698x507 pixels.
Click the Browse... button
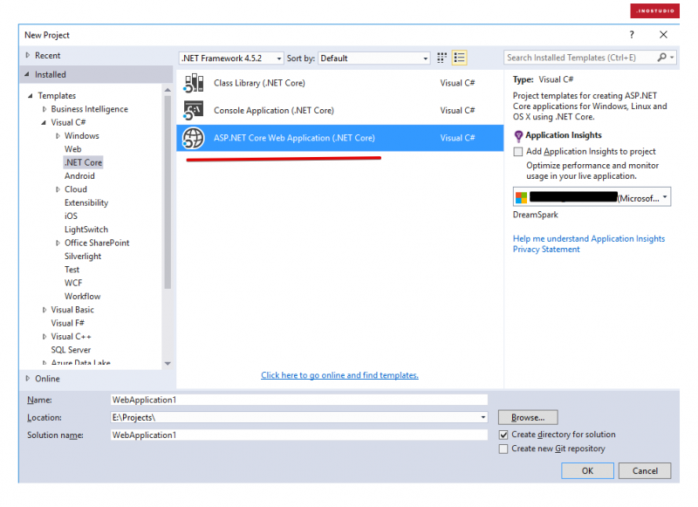click(528, 417)
